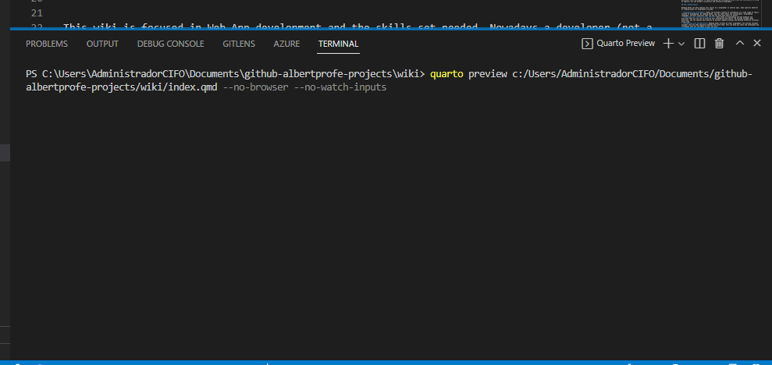Close the bottom panel with X
Viewport: 772px width, 365px height.
tap(757, 44)
